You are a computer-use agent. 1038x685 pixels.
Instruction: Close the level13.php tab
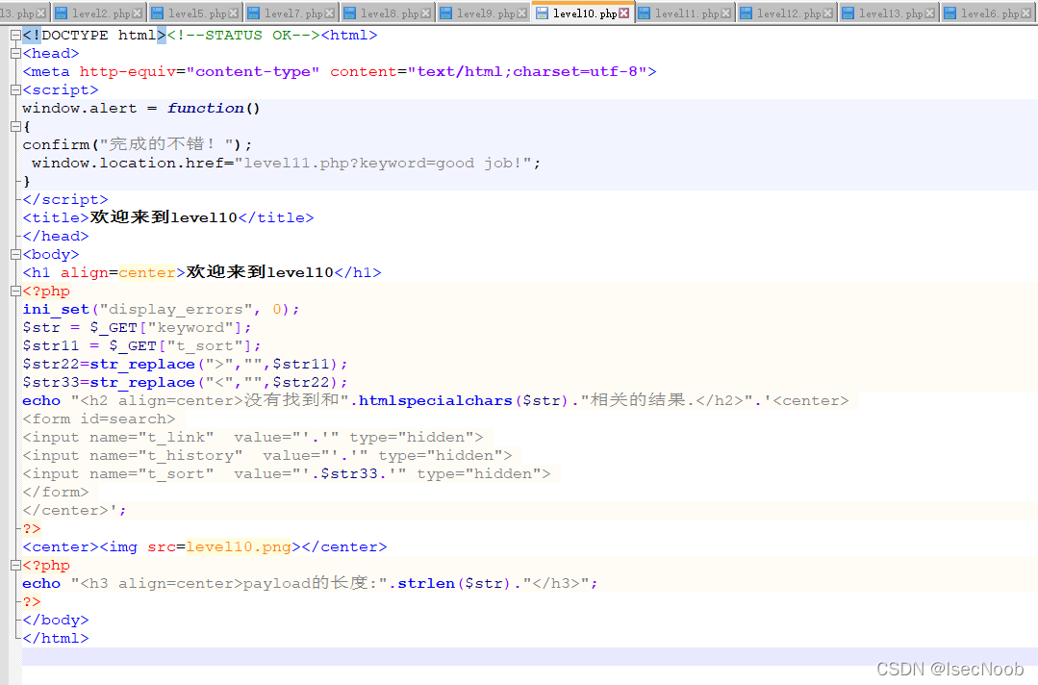pos(930,13)
